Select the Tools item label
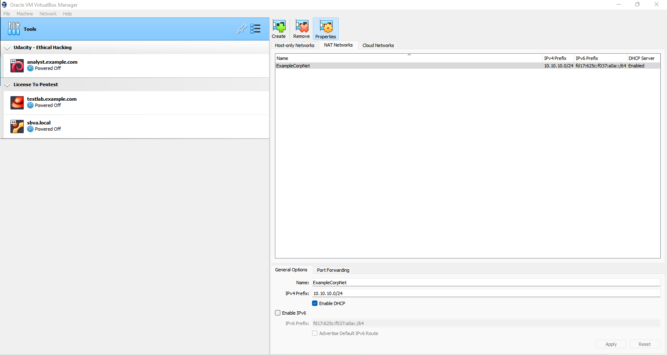The image size is (667, 355). pos(30,29)
